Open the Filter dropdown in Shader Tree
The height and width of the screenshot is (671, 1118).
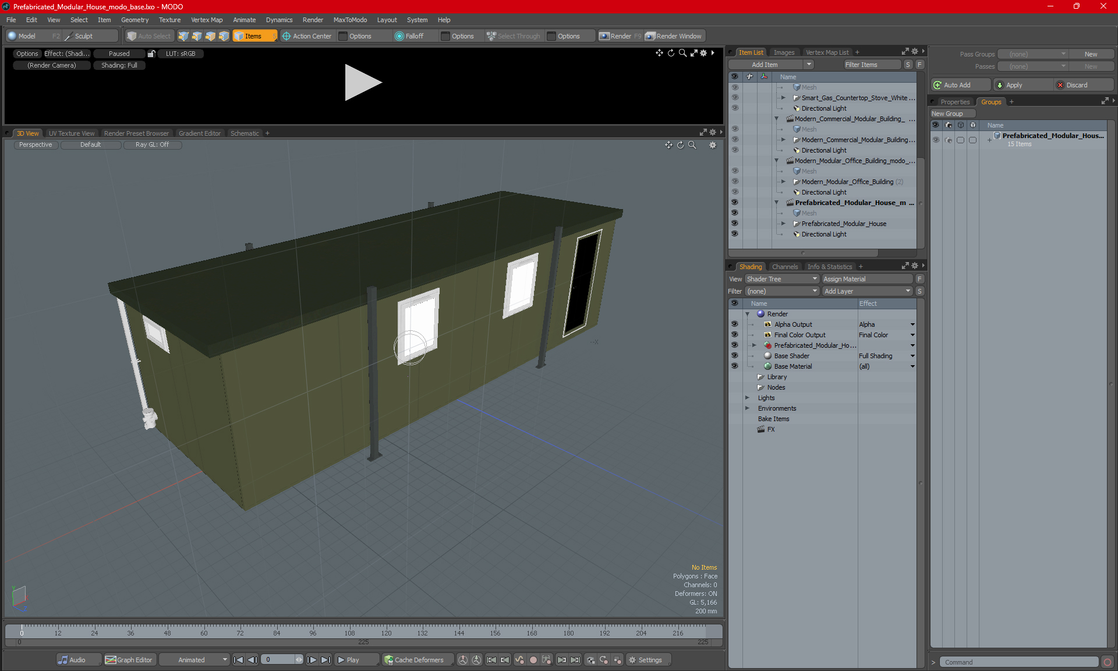pyautogui.click(x=780, y=291)
